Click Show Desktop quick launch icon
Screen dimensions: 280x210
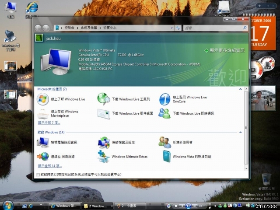pos(24,206)
